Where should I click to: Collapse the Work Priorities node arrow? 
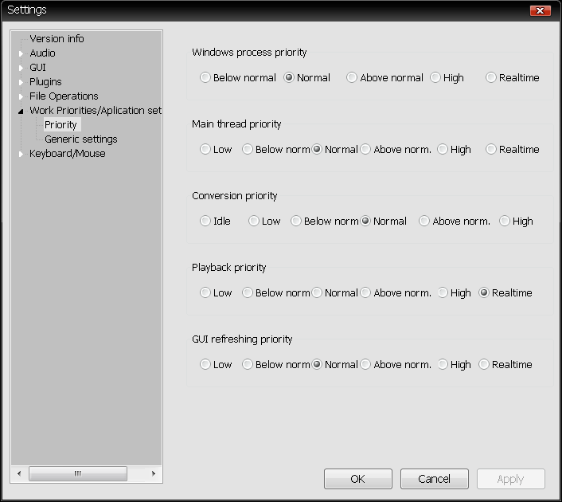pyautogui.click(x=21, y=112)
